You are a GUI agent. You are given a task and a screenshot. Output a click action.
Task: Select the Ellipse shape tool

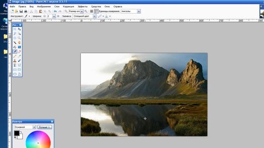(x=15, y=74)
